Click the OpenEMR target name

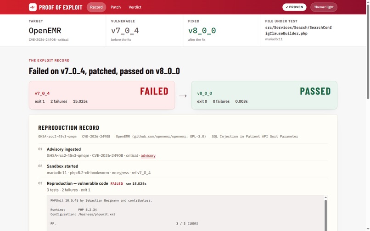click(x=45, y=30)
